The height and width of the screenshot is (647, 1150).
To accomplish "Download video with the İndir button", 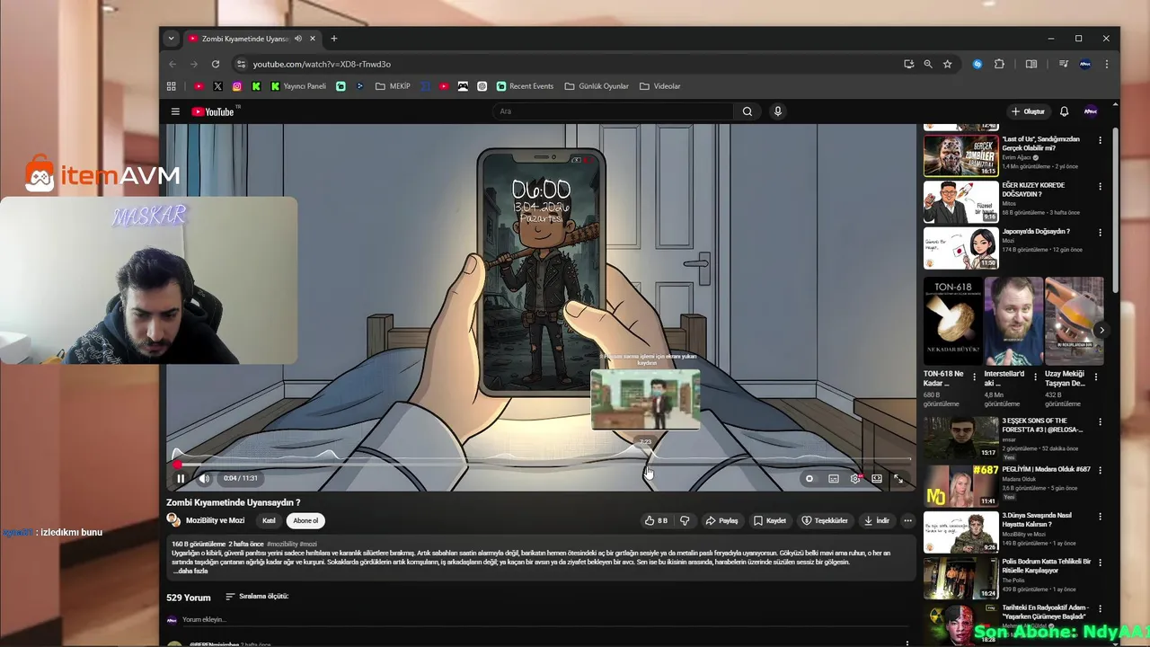I will pos(876,520).
